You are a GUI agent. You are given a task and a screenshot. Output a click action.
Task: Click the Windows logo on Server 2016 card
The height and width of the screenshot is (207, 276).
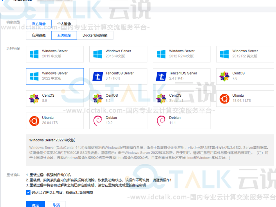click(98, 54)
